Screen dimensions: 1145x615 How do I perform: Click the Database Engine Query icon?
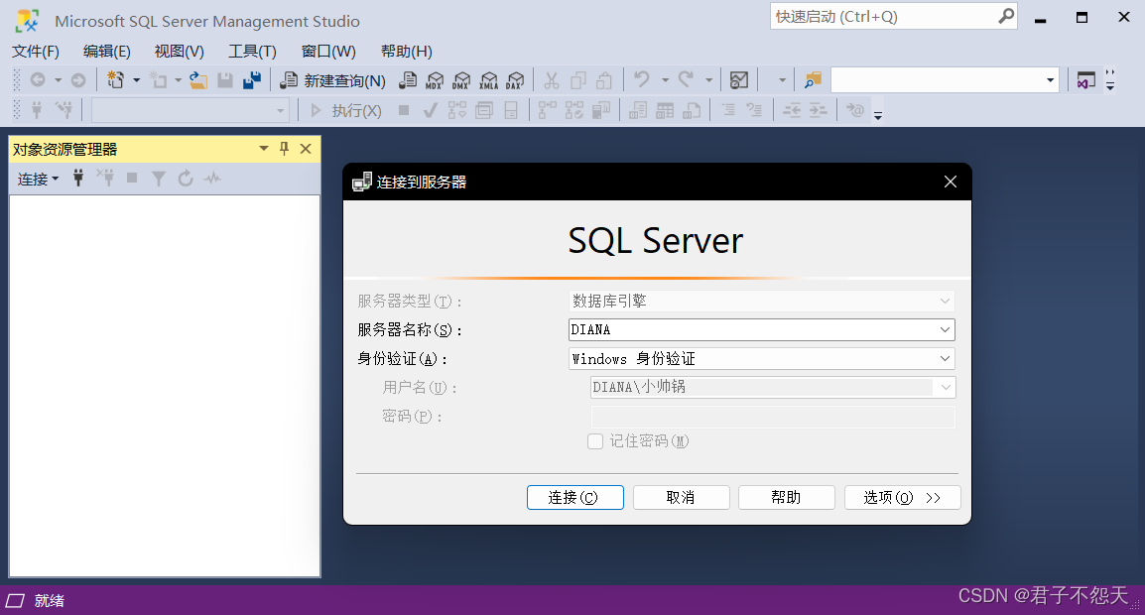pos(408,80)
